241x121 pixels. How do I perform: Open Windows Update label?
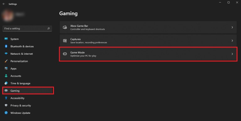[20, 113]
